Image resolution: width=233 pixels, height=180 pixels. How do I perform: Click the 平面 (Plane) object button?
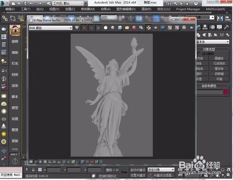click(x=219, y=79)
